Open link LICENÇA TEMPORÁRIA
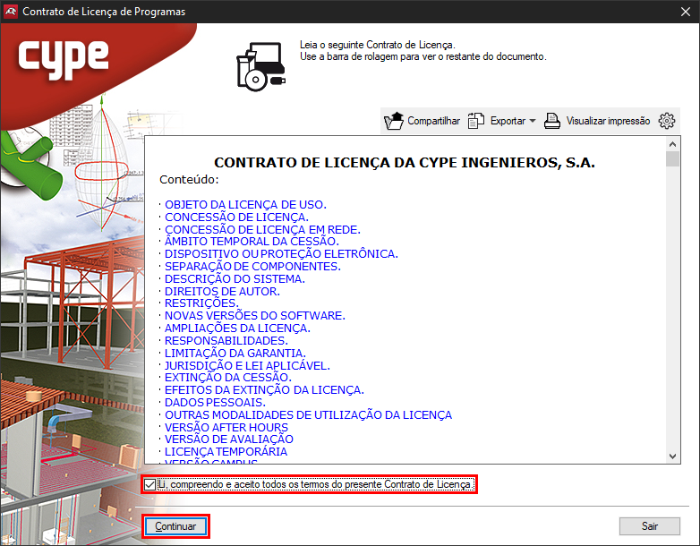This screenshot has width=700, height=546. coord(226,452)
